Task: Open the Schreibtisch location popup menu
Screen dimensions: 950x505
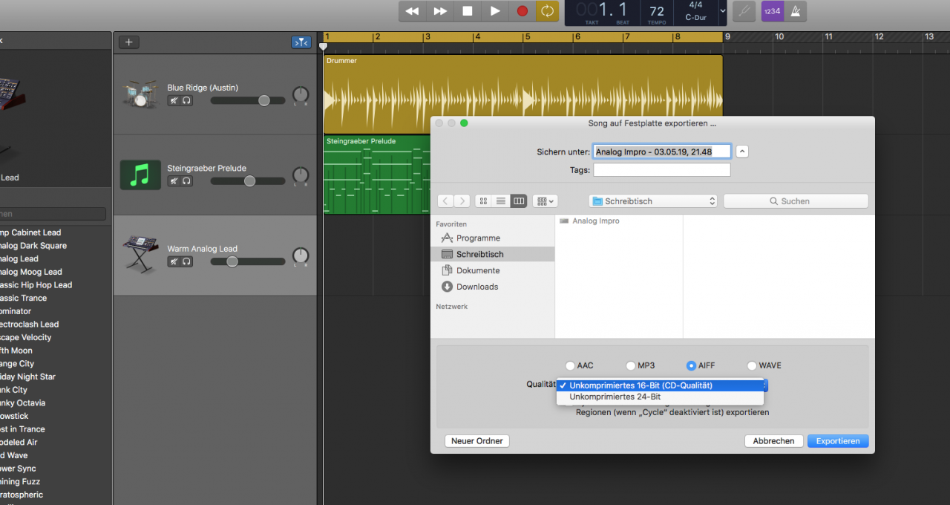Action: tap(653, 201)
